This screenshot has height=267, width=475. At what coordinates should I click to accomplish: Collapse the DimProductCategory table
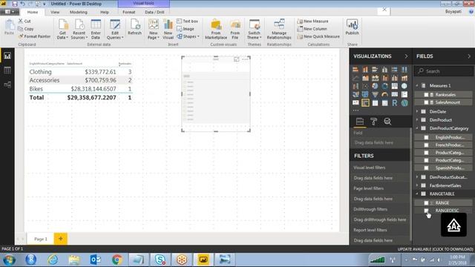tap(417, 128)
